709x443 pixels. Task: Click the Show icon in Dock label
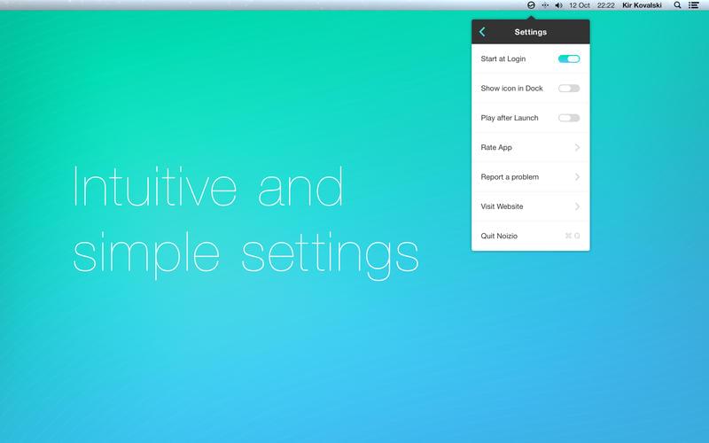(511, 88)
